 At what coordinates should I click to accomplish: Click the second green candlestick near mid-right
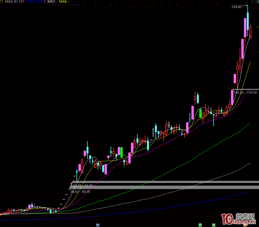(x=201, y=113)
